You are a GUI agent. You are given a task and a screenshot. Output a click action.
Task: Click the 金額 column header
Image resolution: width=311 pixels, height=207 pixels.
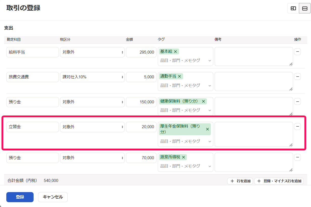click(129, 39)
